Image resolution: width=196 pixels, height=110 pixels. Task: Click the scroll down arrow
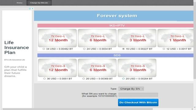(x=195, y=107)
